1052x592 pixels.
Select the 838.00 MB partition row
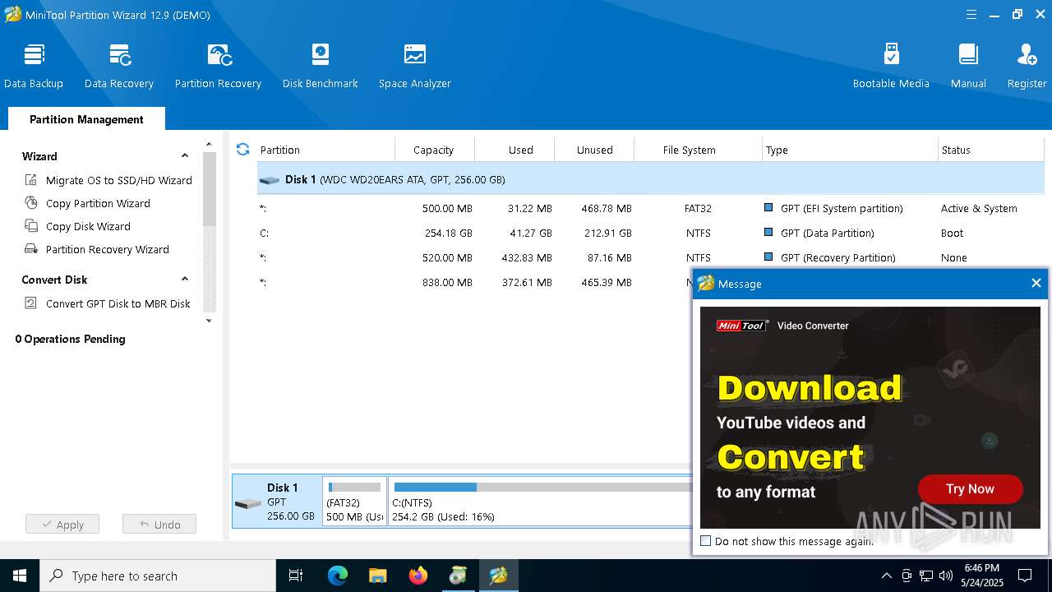click(474, 282)
